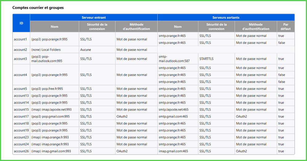The width and height of the screenshot is (307, 161).
Task: Click the smtp.laposte.net:465 outgoing server cell
Action: [173, 109]
